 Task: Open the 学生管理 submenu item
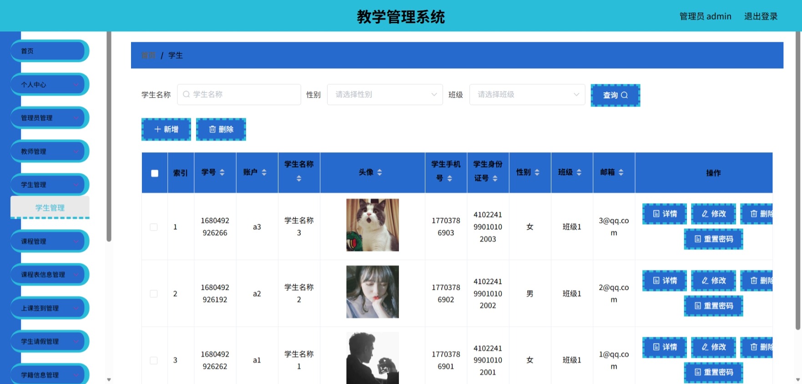50,207
